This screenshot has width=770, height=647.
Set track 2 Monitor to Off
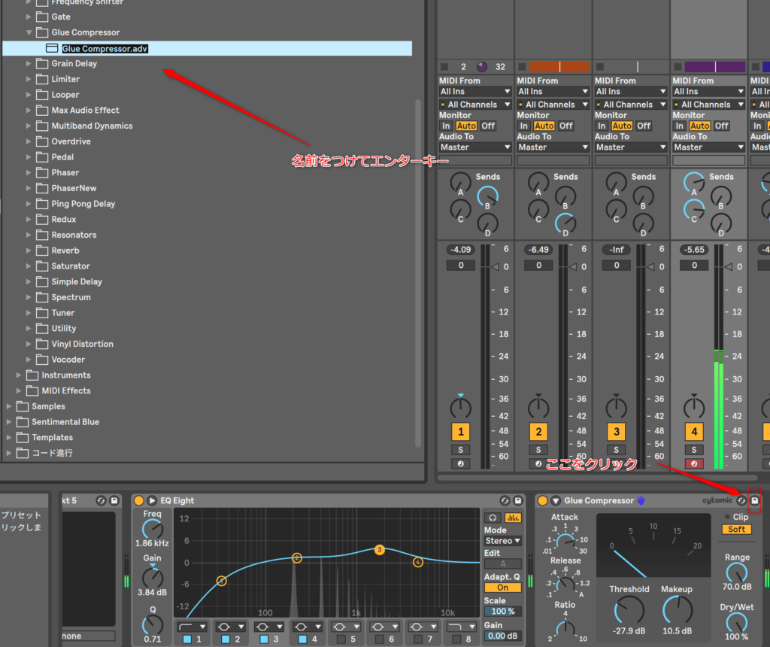(x=566, y=126)
